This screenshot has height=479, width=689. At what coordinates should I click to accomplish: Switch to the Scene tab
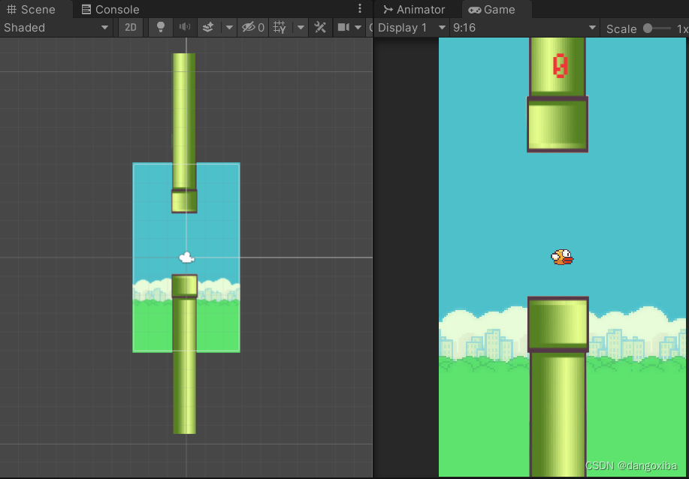31,9
